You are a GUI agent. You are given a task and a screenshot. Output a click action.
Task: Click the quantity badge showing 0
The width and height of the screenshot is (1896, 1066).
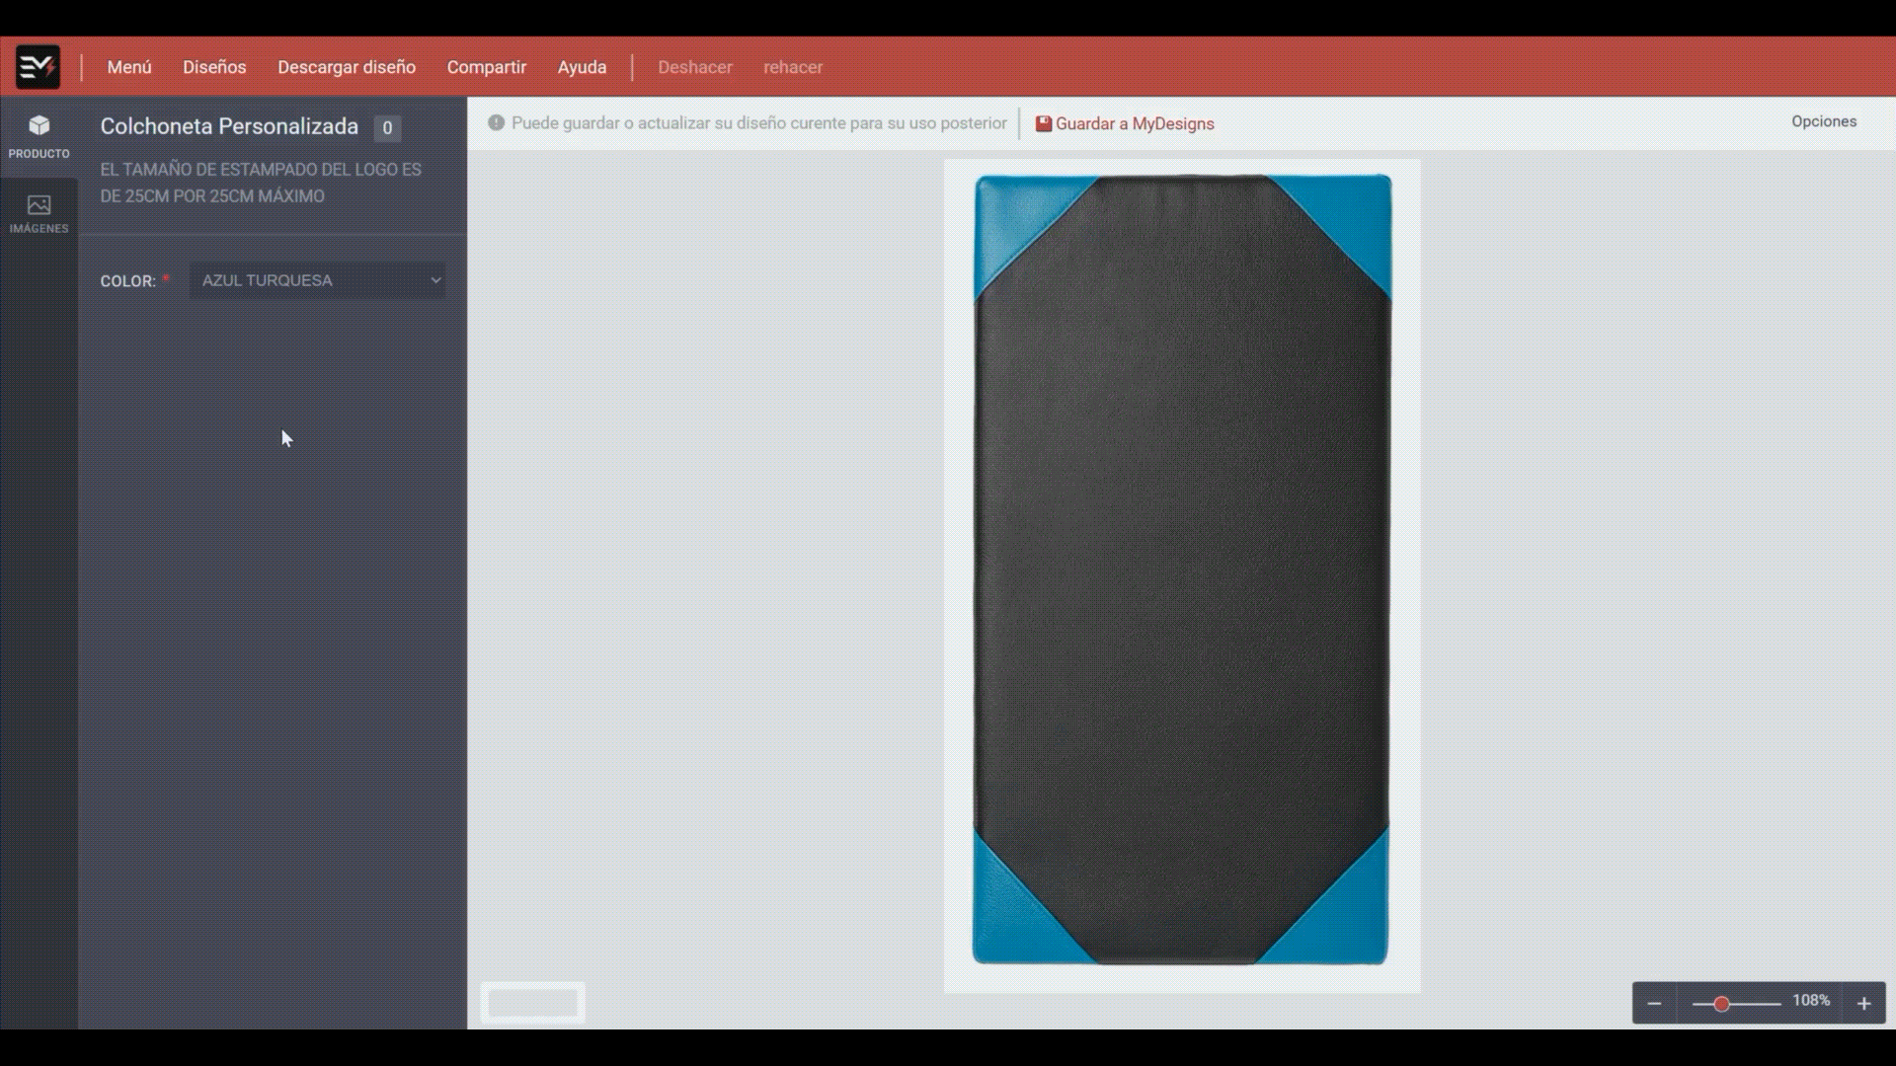point(387,127)
